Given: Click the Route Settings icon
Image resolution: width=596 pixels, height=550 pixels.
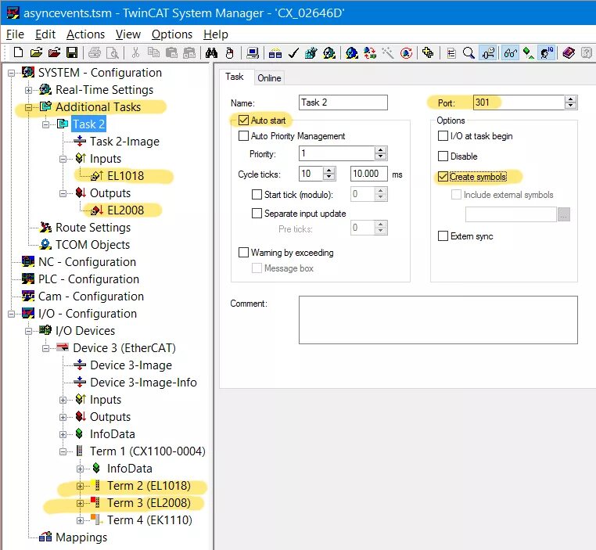Looking at the screenshot, I should click(x=45, y=227).
